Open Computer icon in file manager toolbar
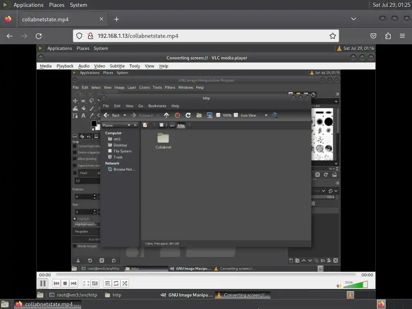Viewport: 412px width, 309px height. [x=210, y=115]
